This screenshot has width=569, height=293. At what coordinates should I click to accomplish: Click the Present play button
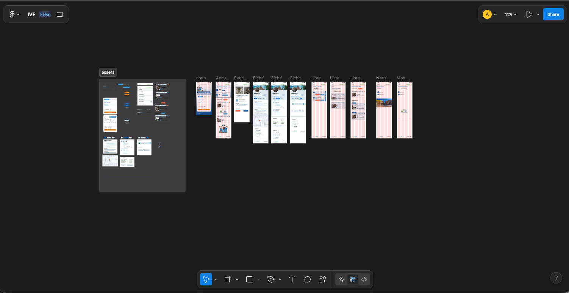(x=529, y=14)
